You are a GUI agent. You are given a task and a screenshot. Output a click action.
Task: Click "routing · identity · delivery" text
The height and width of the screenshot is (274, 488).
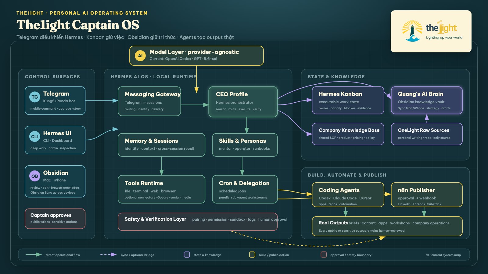[144, 109]
